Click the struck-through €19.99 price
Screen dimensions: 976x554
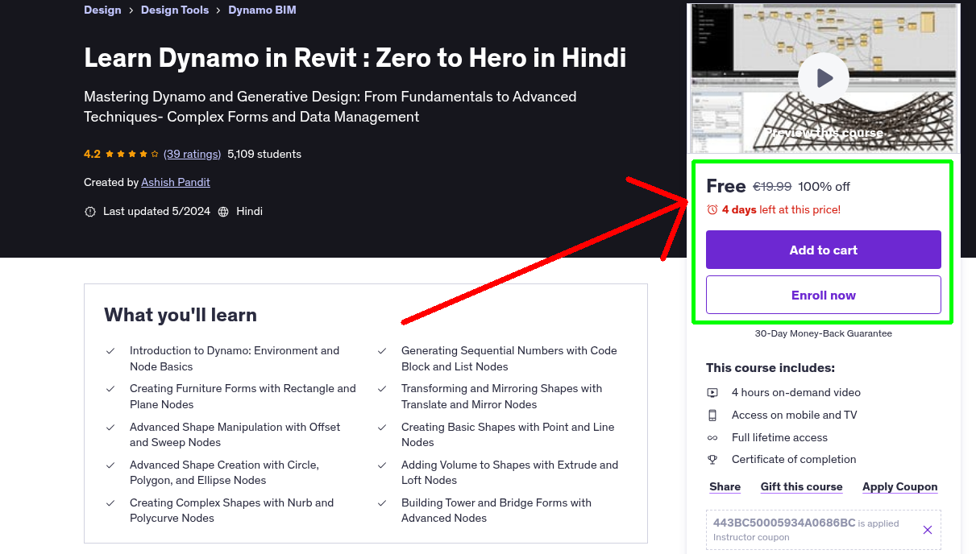[x=772, y=187]
